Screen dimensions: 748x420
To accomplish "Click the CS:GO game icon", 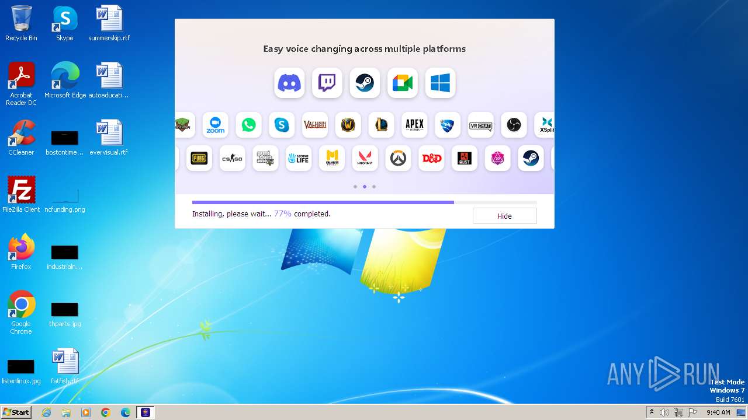I will pos(232,158).
